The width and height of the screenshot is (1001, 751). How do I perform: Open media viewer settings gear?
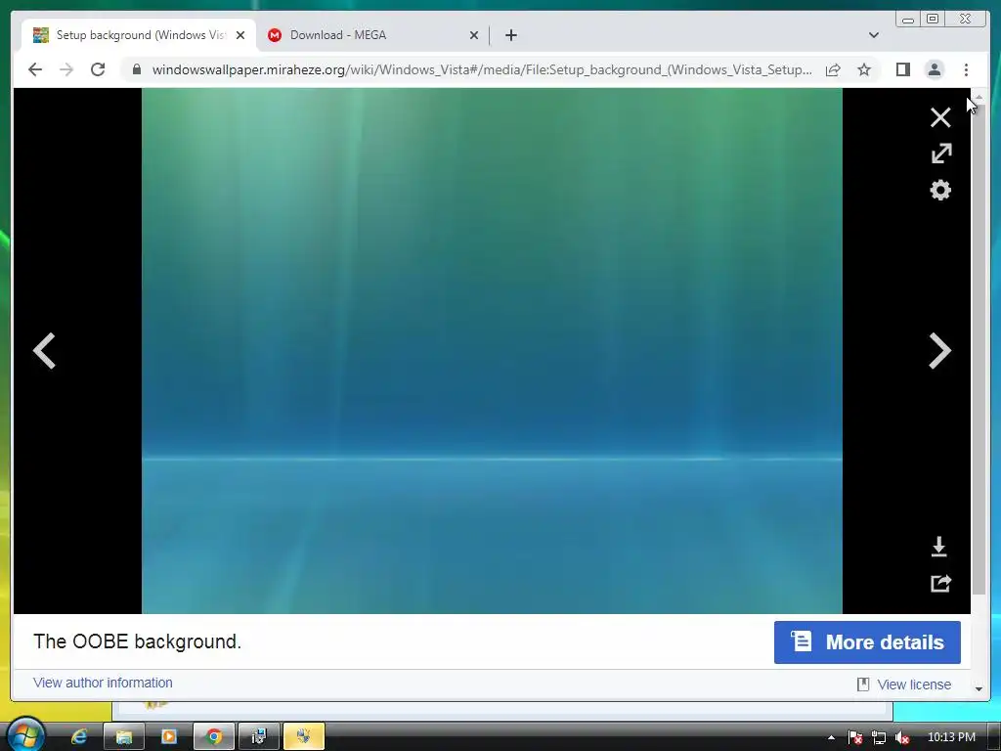pos(940,191)
